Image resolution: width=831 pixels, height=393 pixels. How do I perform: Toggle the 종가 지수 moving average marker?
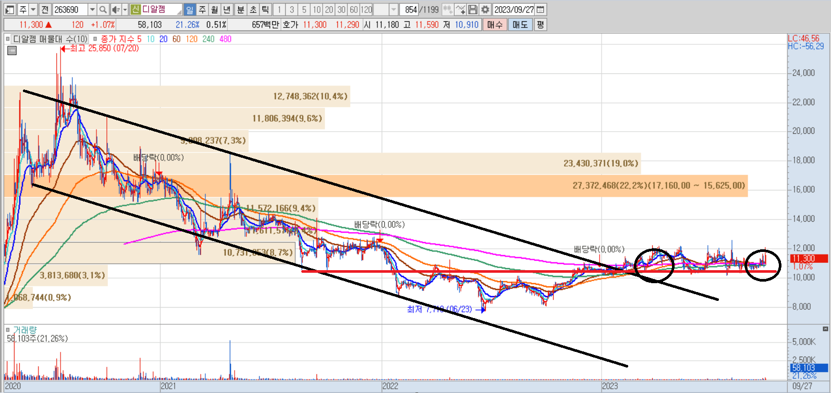[95, 39]
